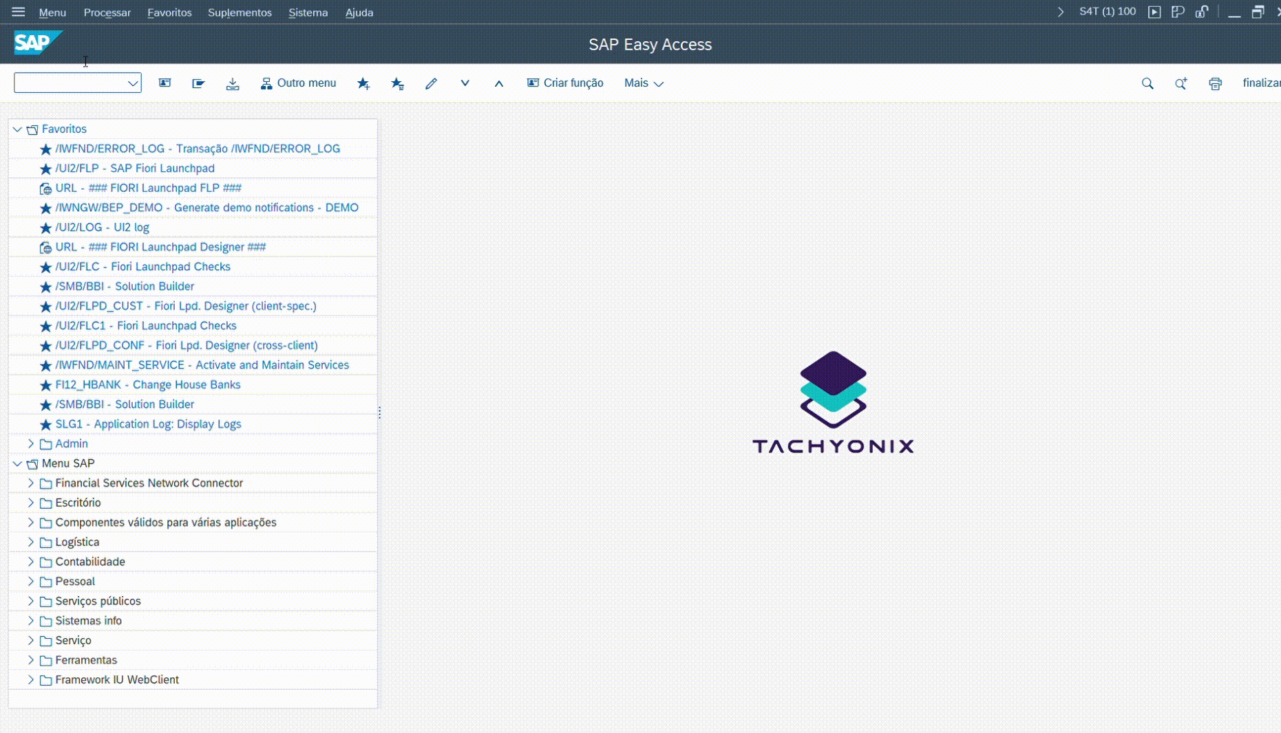Click the download icon in toolbar
Screen dimensions: 1281x733
[233, 83]
